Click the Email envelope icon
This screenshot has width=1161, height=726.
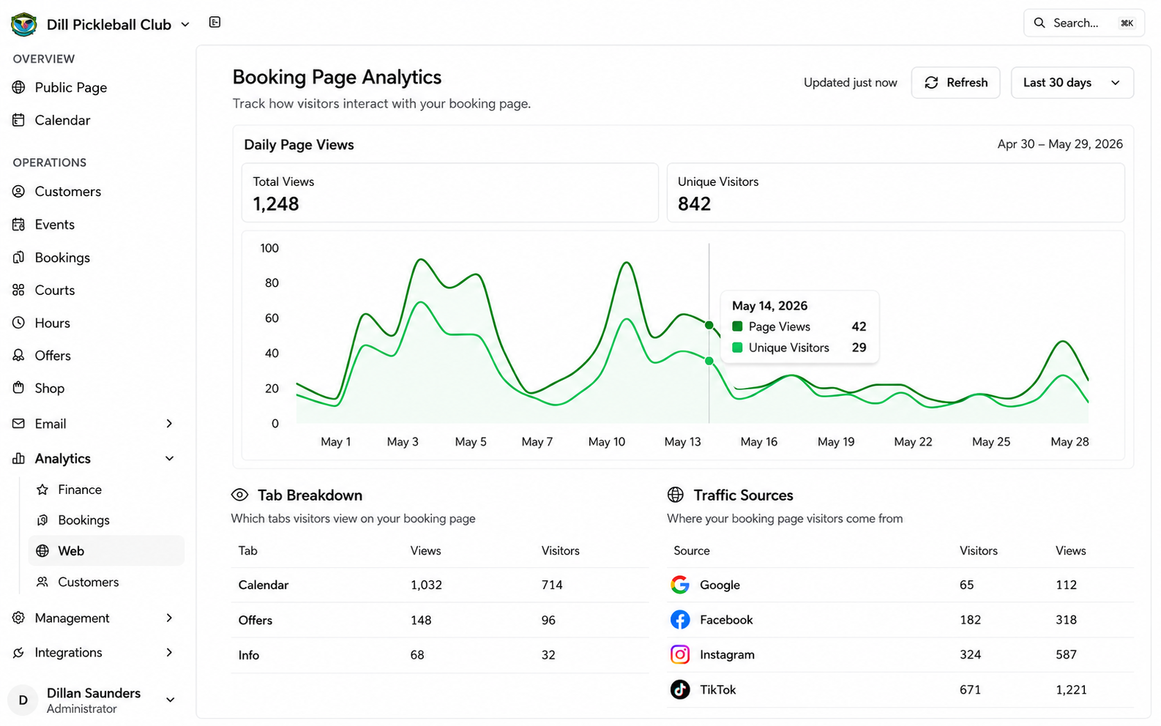[19, 423]
